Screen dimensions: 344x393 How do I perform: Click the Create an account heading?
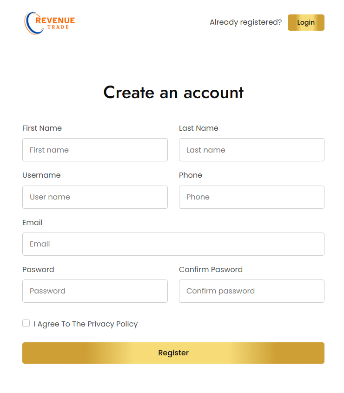(173, 93)
